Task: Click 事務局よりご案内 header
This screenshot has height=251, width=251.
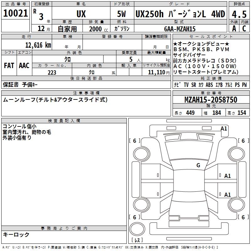Action: 64,228
